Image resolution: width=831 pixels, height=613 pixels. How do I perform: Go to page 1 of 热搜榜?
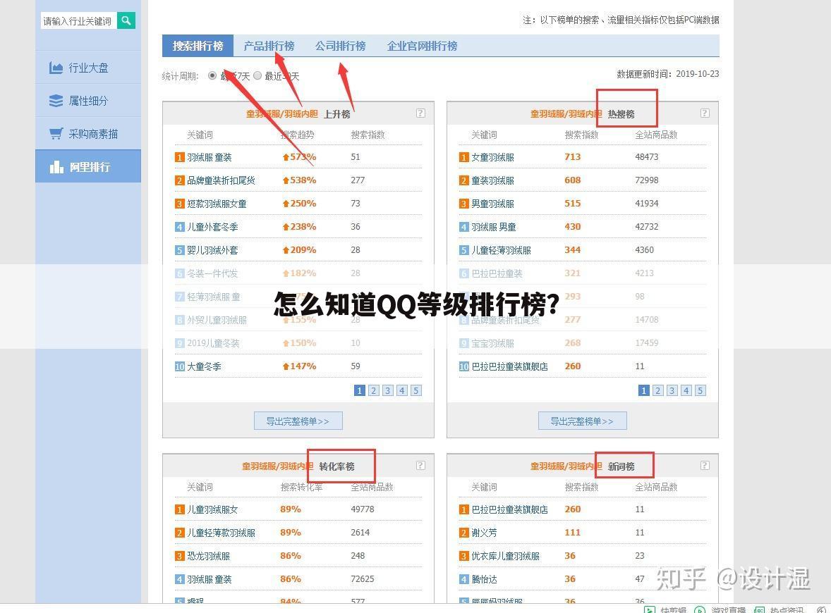coord(643,390)
